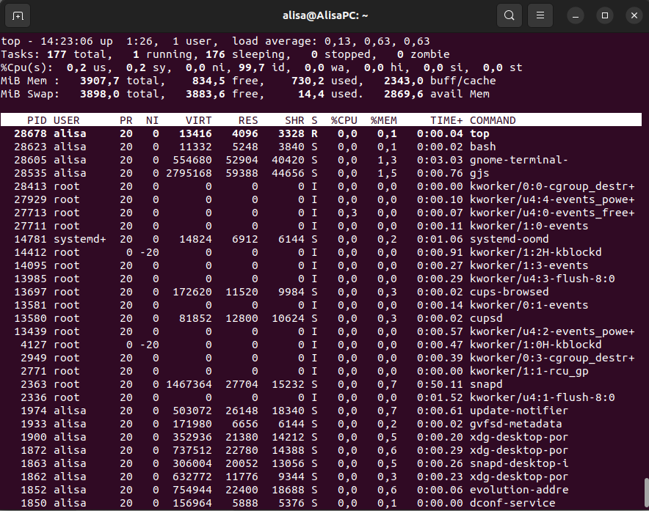The image size is (649, 511).
Task: Click the evolution-addre command
Action: [x=519, y=490]
